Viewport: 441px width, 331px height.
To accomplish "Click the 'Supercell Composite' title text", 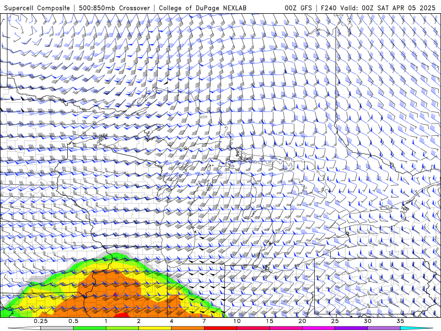I will [x=37, y=8].
